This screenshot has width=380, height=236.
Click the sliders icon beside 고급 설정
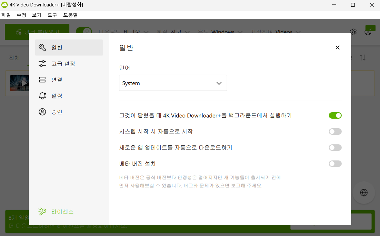(x=42, y=64)
